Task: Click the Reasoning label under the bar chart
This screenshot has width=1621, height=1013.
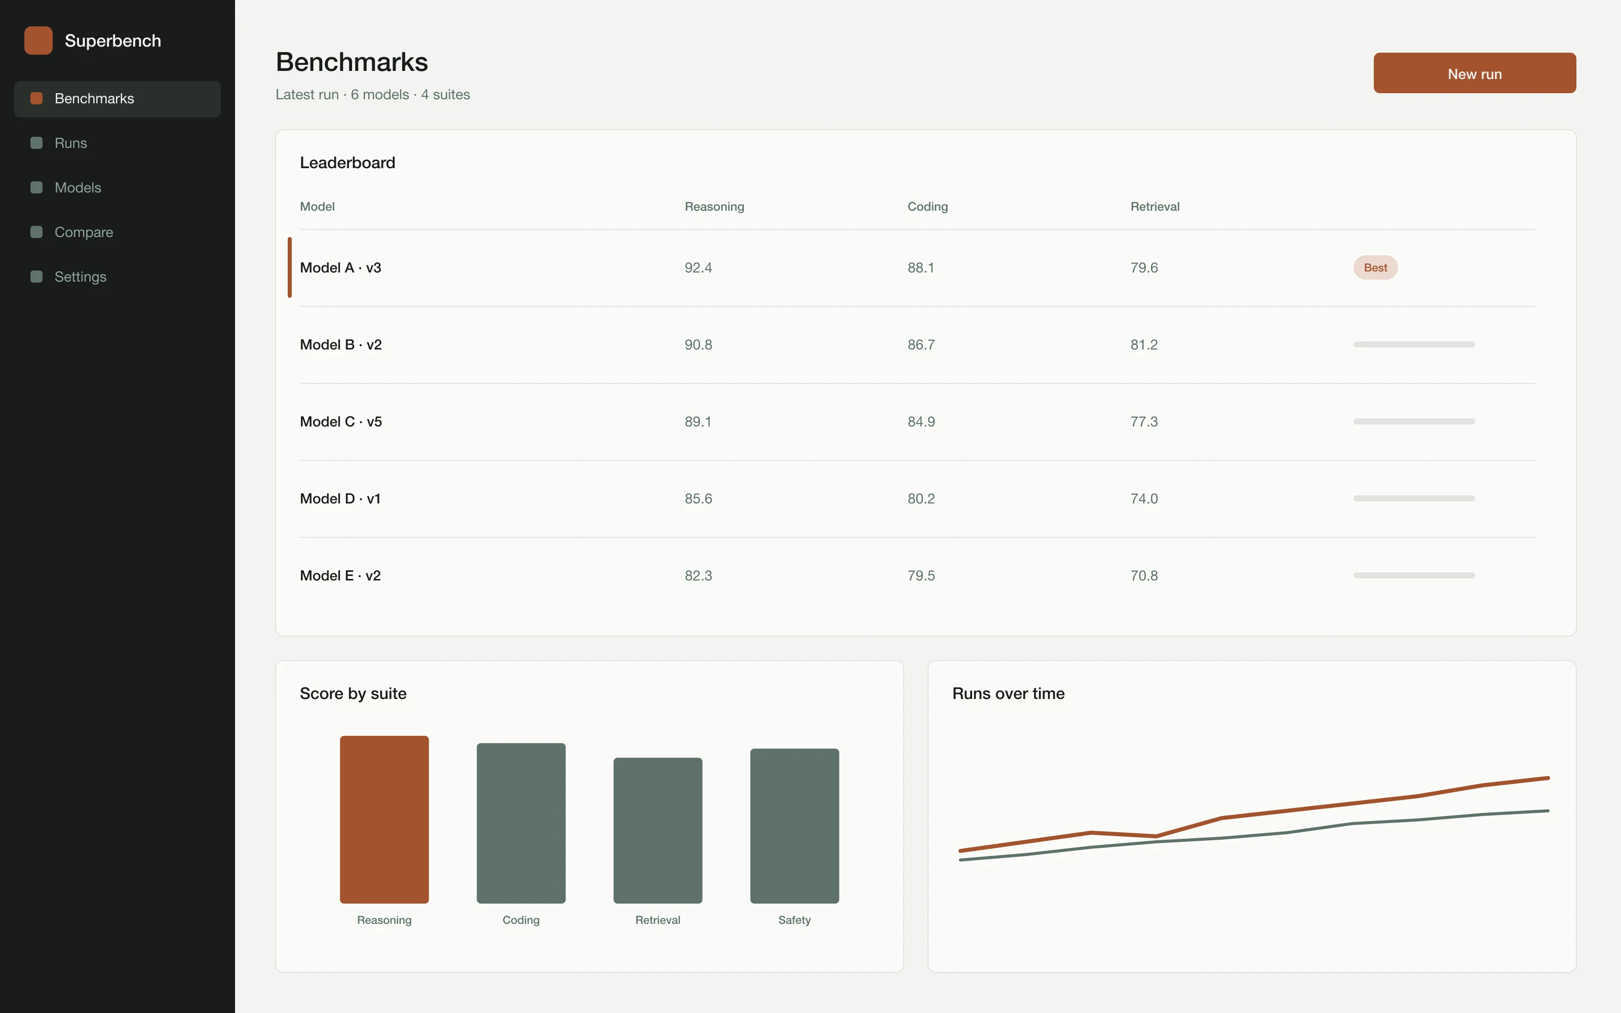Action: pyautogui.click(x=384, y=920)
